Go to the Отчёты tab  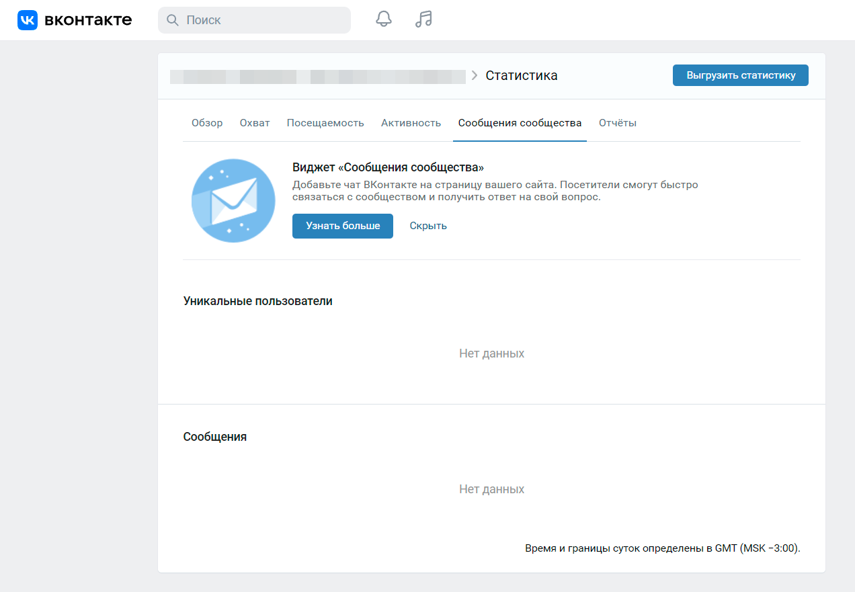(x=618, y=123)
